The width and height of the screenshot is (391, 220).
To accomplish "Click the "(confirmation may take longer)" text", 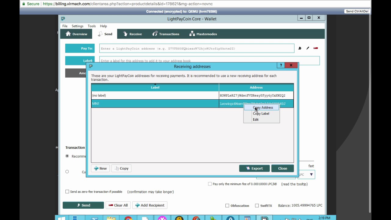I will 151,192.
